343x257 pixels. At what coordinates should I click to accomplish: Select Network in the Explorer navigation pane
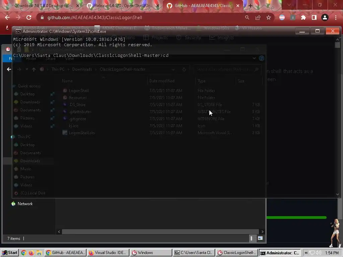[25, 204]
